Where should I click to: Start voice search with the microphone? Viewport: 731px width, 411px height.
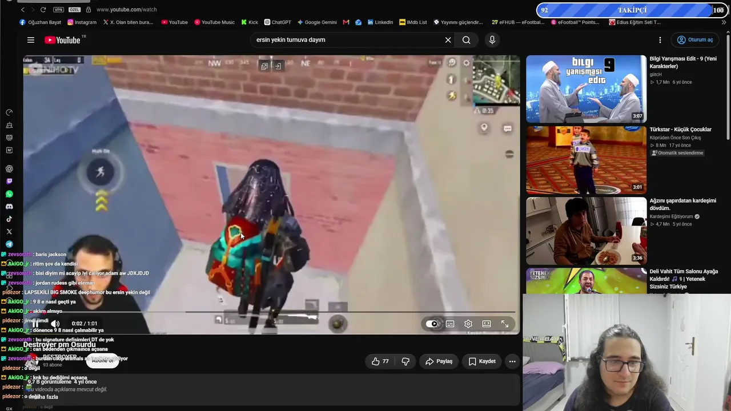point(492,40)
